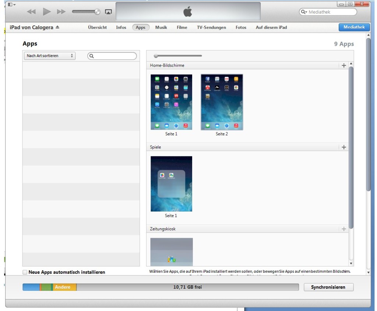Image resolution: width=377 pixels, height=311 pixels.
Task: Adjust the volume slider knob
Action: (x=97, y=11)
